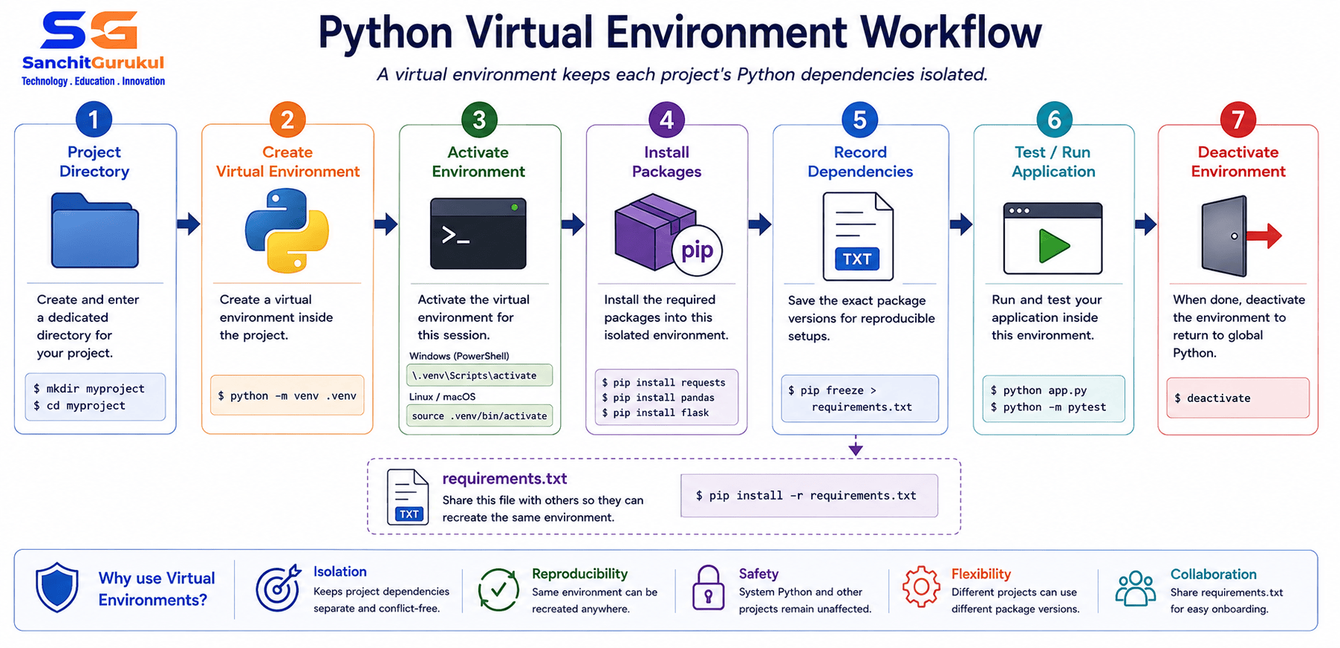The width and height of the screenshot is (1340, 648).
Task: Click the 'source .venv/bin/activate' command
Action: click(x=479, y=415)
